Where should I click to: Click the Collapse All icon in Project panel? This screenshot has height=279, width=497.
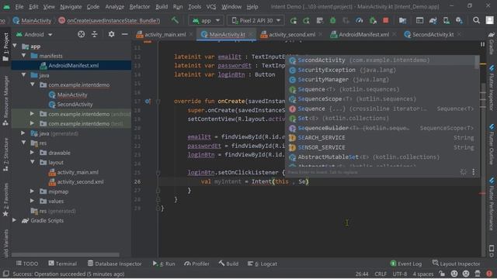click(95, 34)
